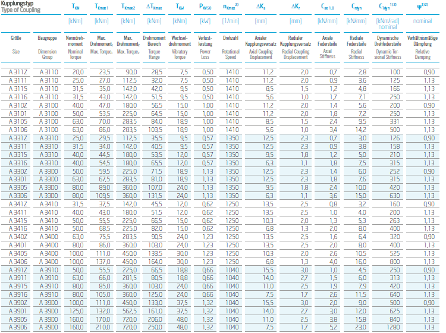This screenshot has width=446, height=333.
Task: Select size cell 'A 3111'
Action: [x=18, y=80]
